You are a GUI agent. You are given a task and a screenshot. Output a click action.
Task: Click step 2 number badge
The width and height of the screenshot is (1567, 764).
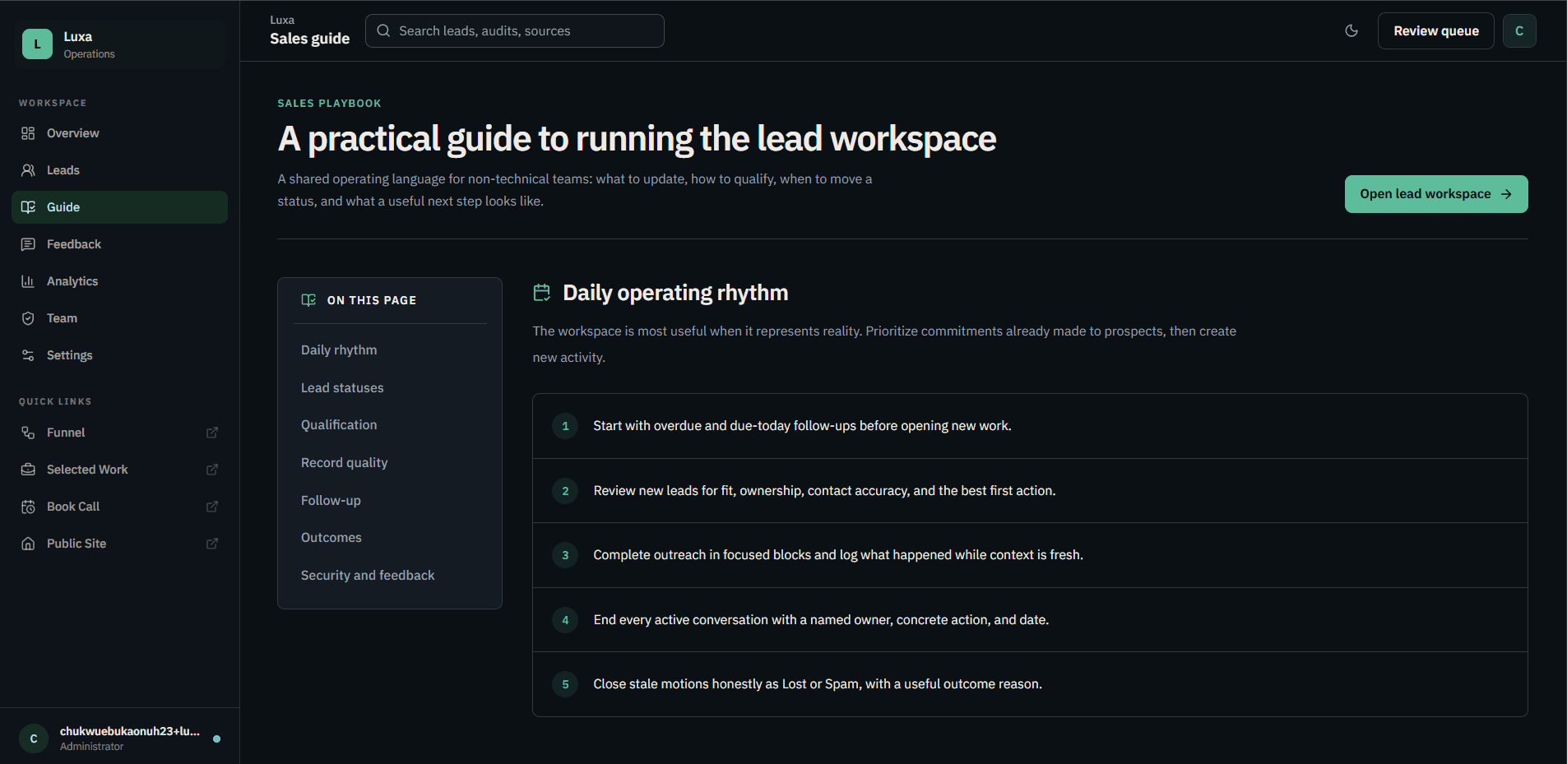coord(565,491)
